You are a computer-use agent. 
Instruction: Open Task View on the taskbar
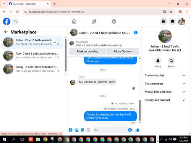pyautogui.click(x=22, y=139)
